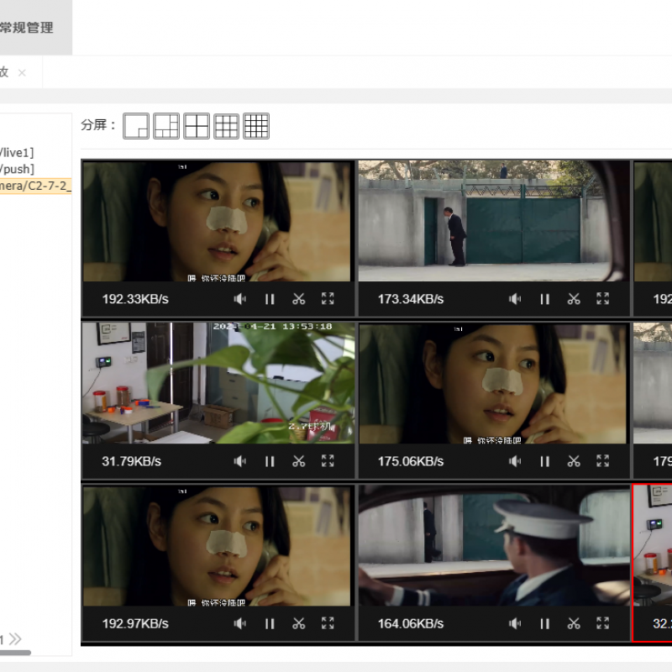Close the open tab with the x button
The width and height of the screenshot is (672, 672).
[22, 73]
